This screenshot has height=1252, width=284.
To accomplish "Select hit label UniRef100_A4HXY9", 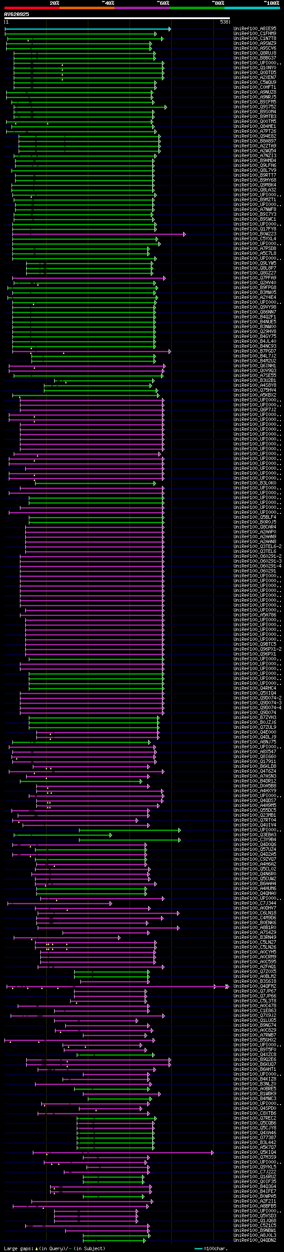I will pyautogui.click(x=255, y=791).
